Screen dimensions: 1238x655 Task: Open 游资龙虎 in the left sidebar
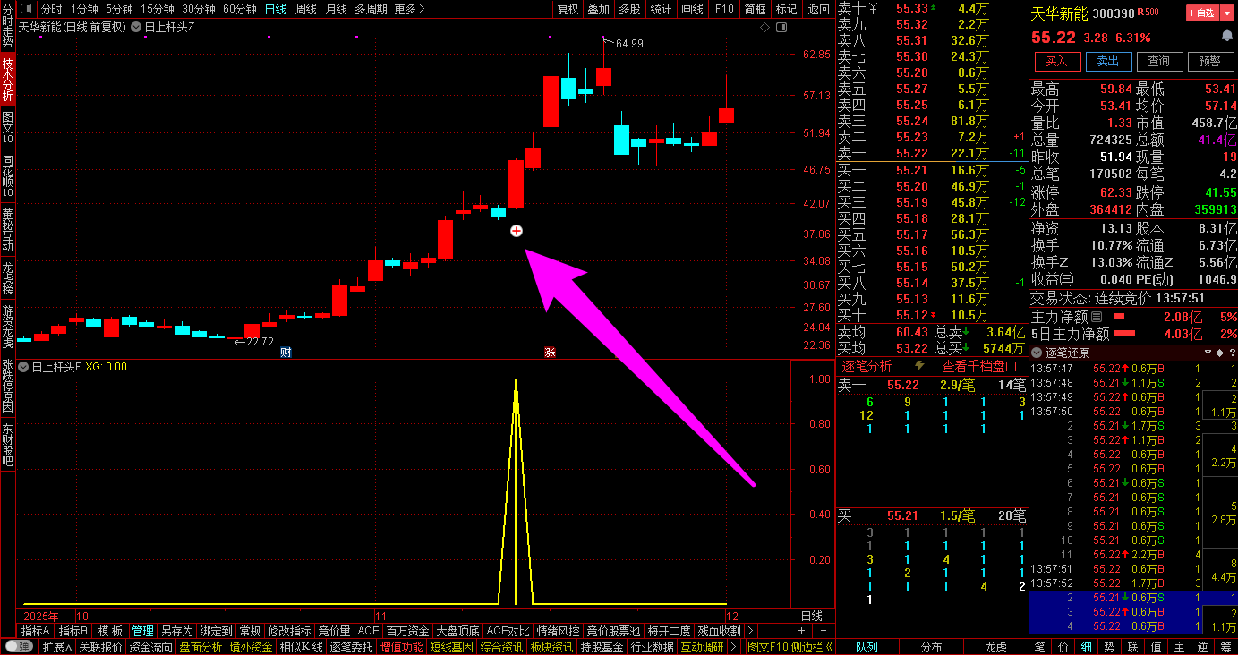(8, 327)
